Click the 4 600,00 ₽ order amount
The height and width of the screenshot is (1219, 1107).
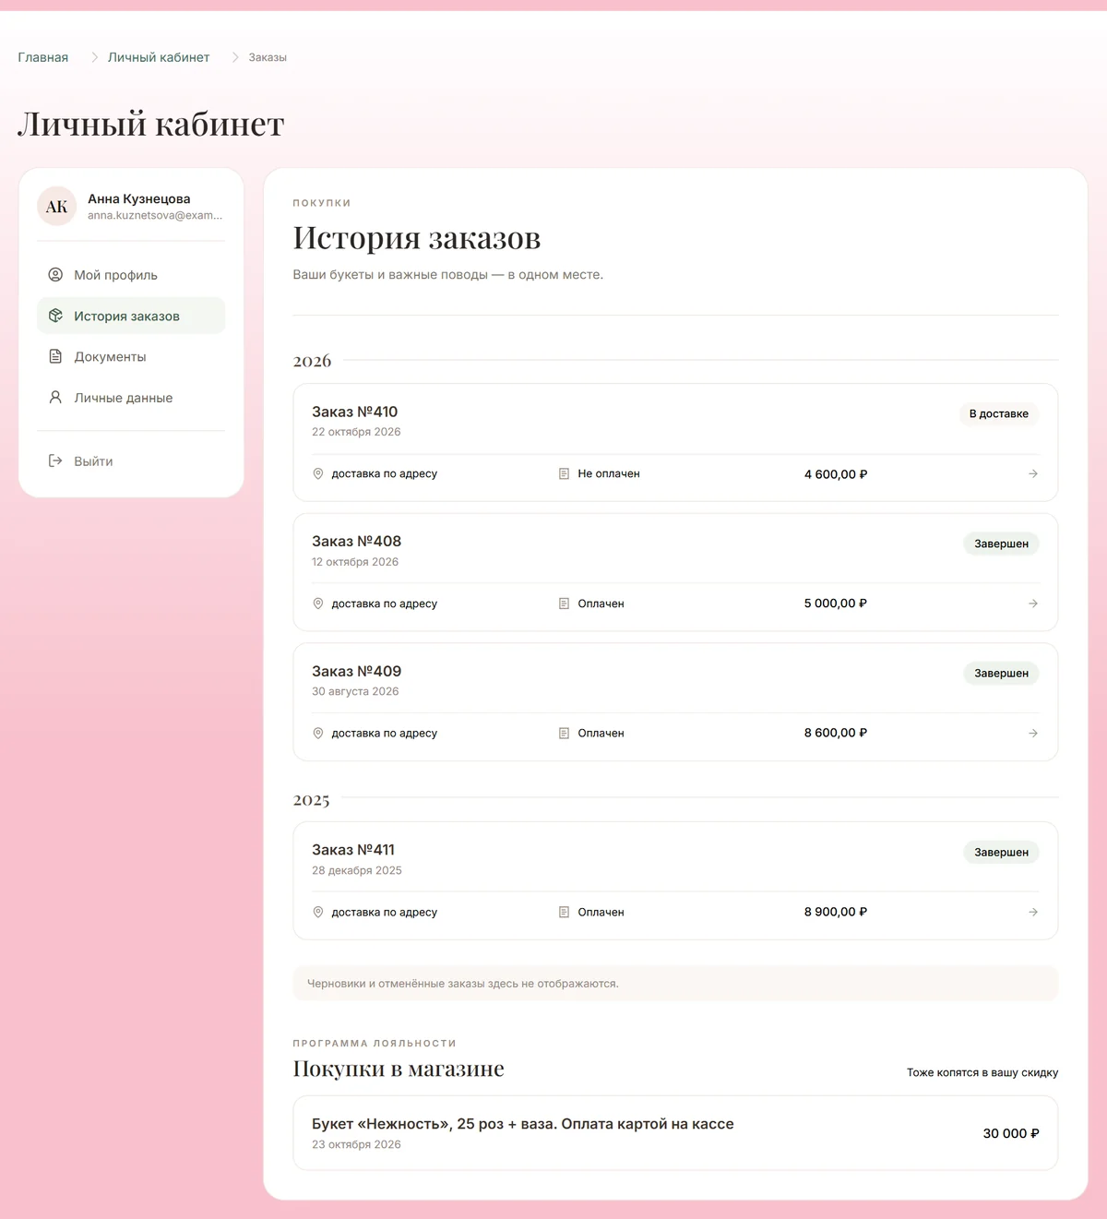click(x=836, y=474)
